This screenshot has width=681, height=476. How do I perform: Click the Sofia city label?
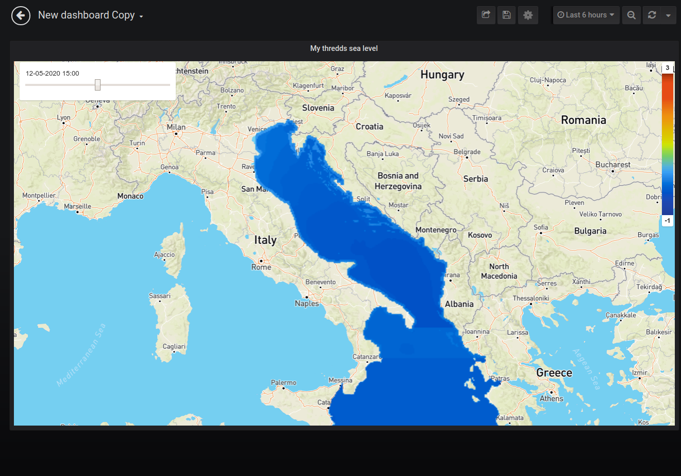541,227
